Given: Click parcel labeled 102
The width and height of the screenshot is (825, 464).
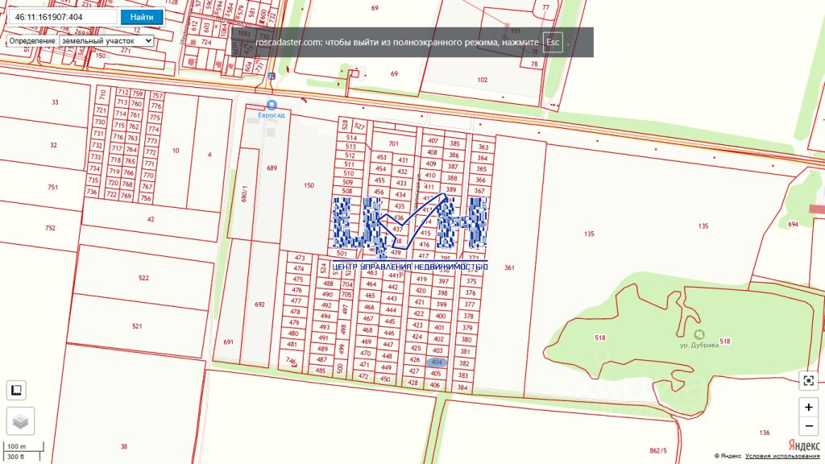Looking at the screenshot, I should pos(483,80).
